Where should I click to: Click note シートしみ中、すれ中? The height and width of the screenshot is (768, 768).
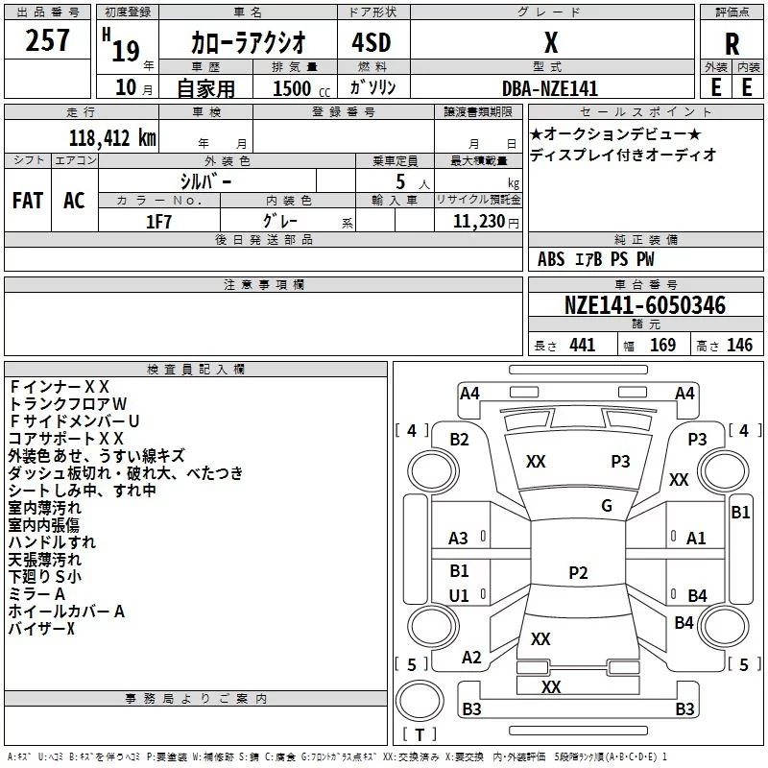[x=83, y=491]
